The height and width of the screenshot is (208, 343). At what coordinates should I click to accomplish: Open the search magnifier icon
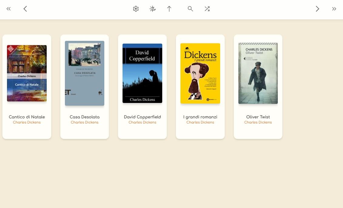(x=190, y=9)
